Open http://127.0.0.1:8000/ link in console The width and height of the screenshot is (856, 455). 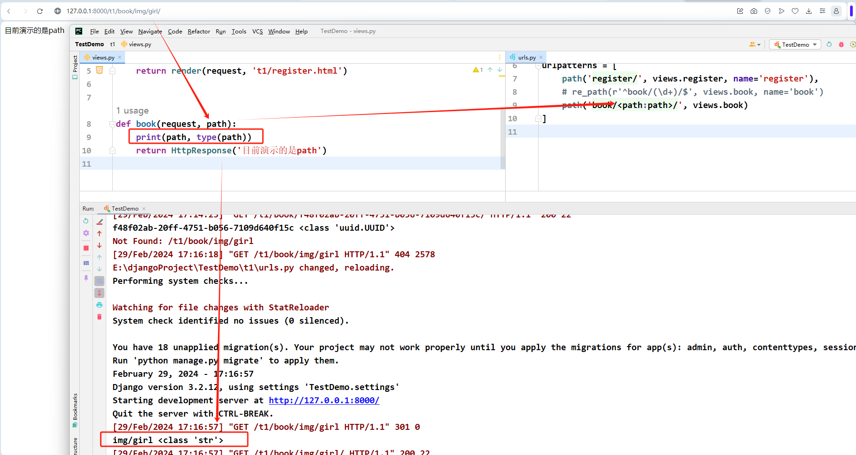click(324, 400)
